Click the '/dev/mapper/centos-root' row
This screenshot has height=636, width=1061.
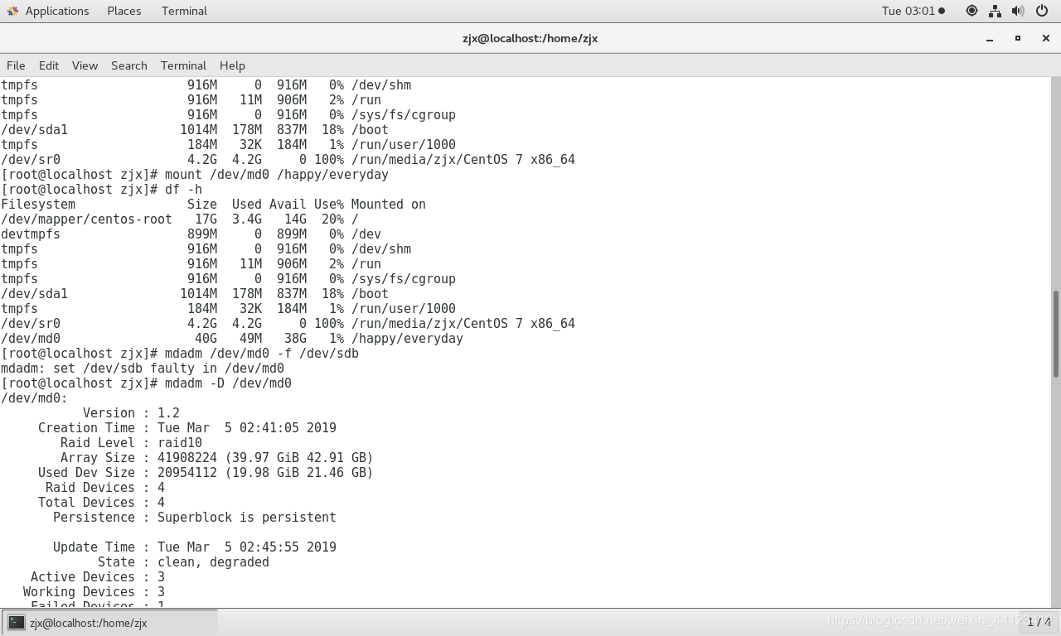pyautogui.click(x=180, y=219)
